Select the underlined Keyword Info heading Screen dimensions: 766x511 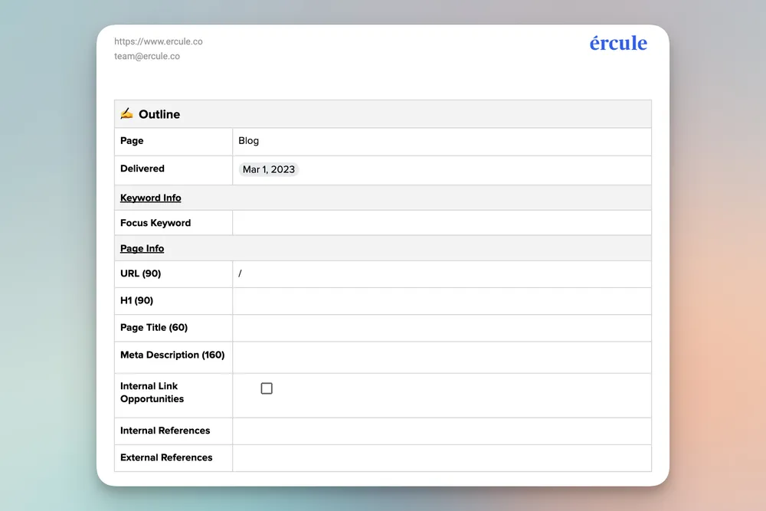151,198
